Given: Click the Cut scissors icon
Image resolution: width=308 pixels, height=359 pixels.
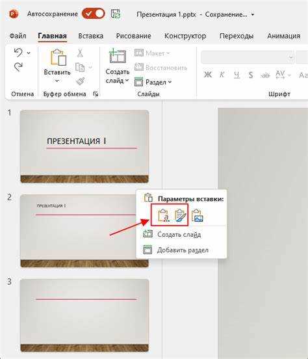Looking at the screenshot, I should (80, 53).
